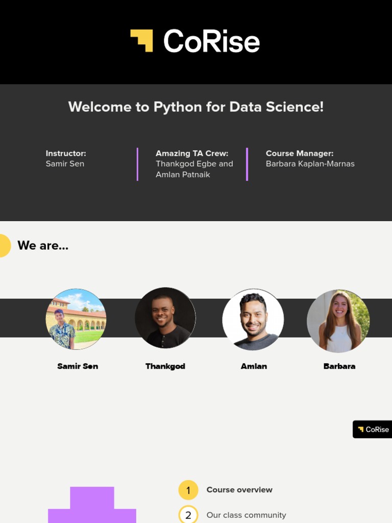
Task: Click the "Amazing TA Crew:" heading
Action: (x=192, y=153)
